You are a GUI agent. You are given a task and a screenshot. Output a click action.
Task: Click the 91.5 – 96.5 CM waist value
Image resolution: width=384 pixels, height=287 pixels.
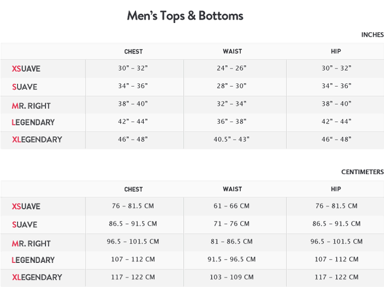(x=232, y=259)
